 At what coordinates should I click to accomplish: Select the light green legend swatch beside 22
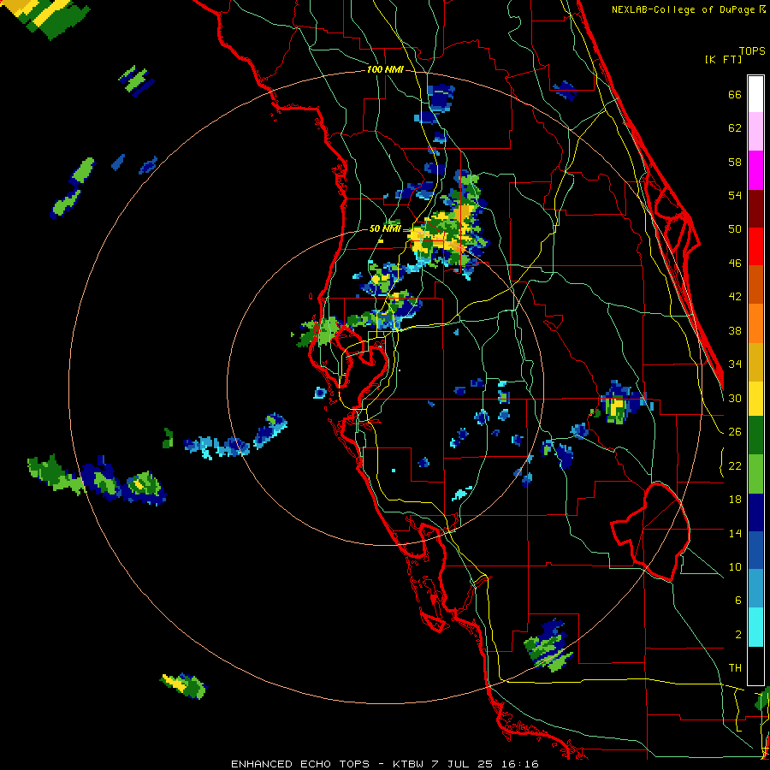coord(755,474)
